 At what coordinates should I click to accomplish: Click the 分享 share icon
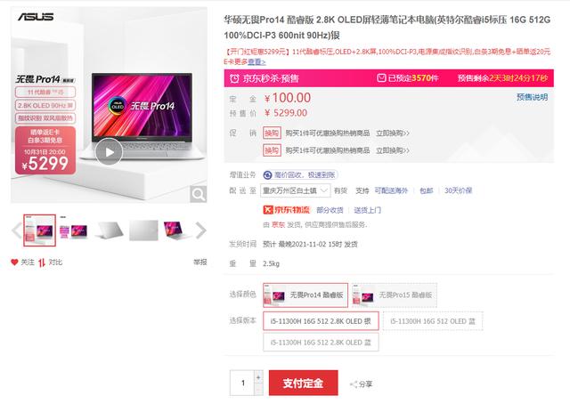(x=353, y=384)
